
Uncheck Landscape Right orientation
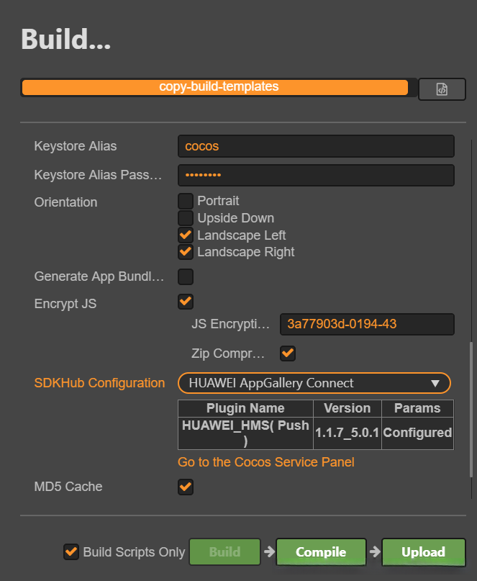point(186,252)
